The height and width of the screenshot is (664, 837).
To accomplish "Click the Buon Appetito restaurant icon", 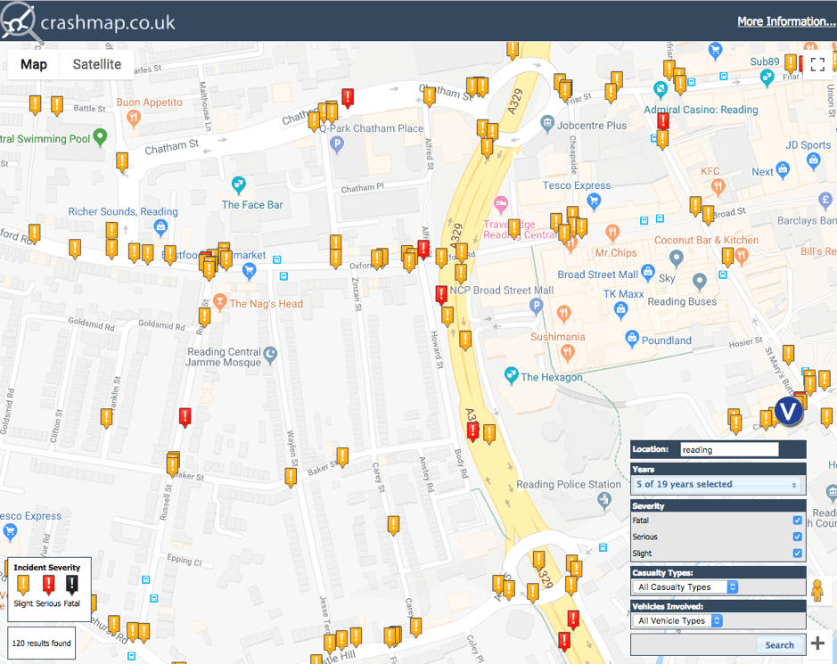I will [x=134, y=118].
